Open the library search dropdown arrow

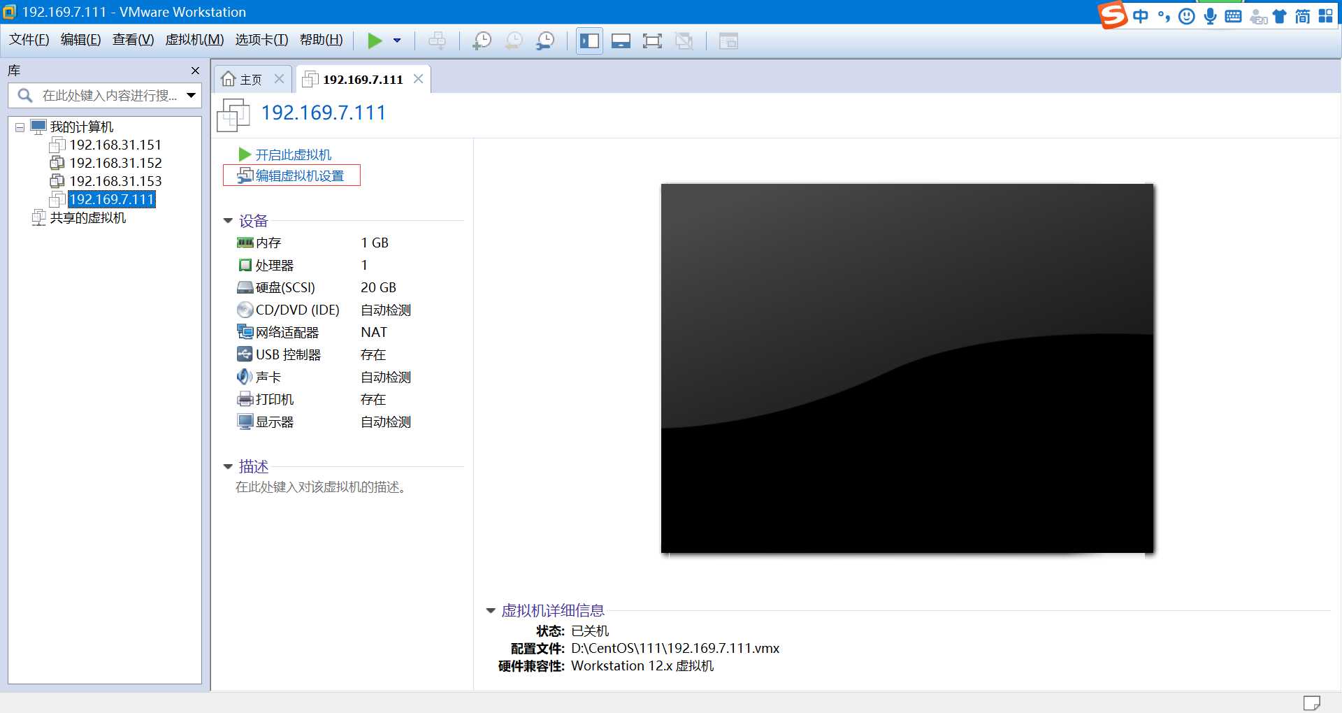point(191,96)
